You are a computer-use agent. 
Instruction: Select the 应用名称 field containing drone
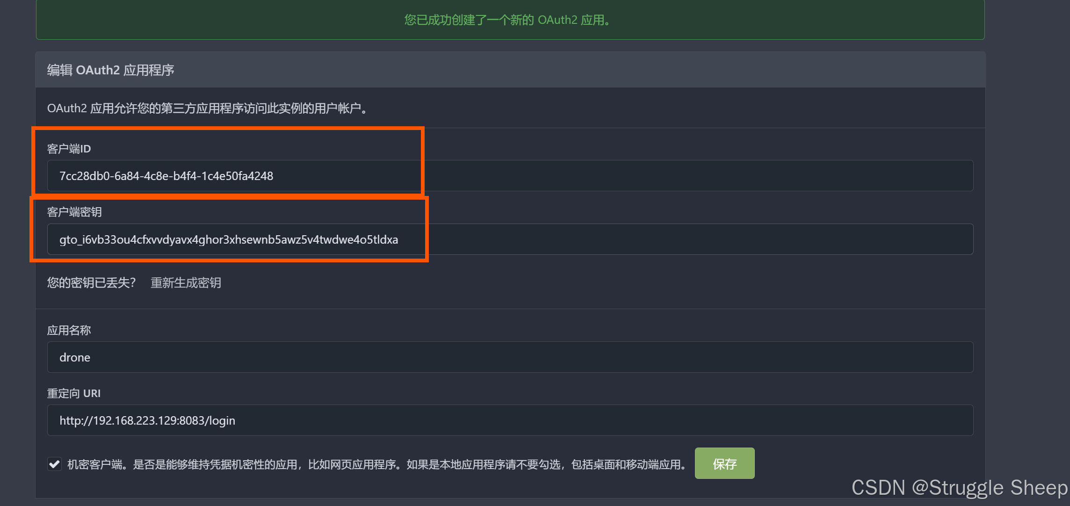pyautogui.click(x=510, y=357)
